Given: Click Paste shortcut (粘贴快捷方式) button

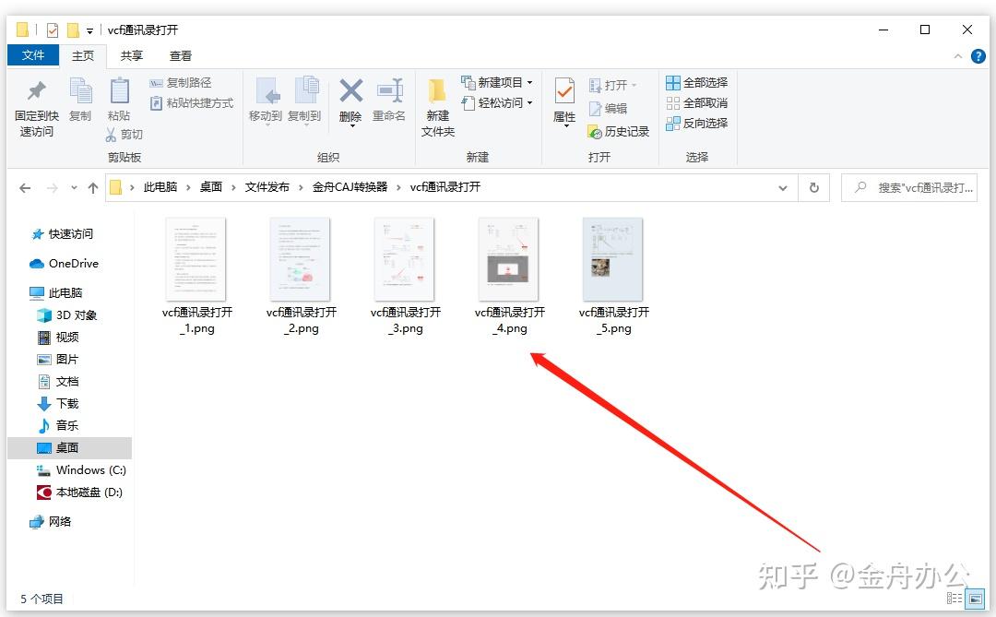Looking at the screenshot, I should (192, 103).
